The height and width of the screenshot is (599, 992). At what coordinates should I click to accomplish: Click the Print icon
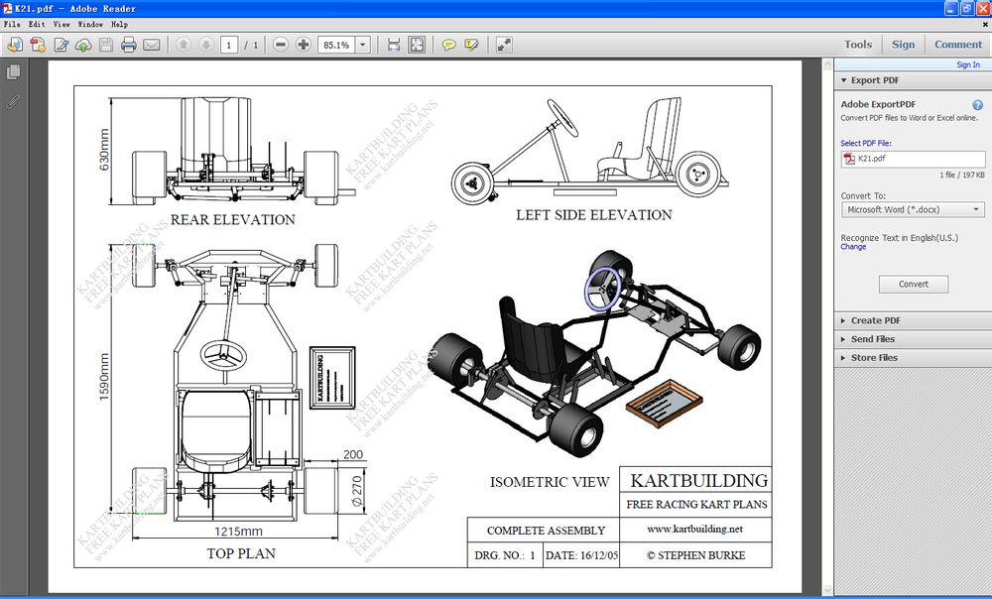tap(128, 45)
